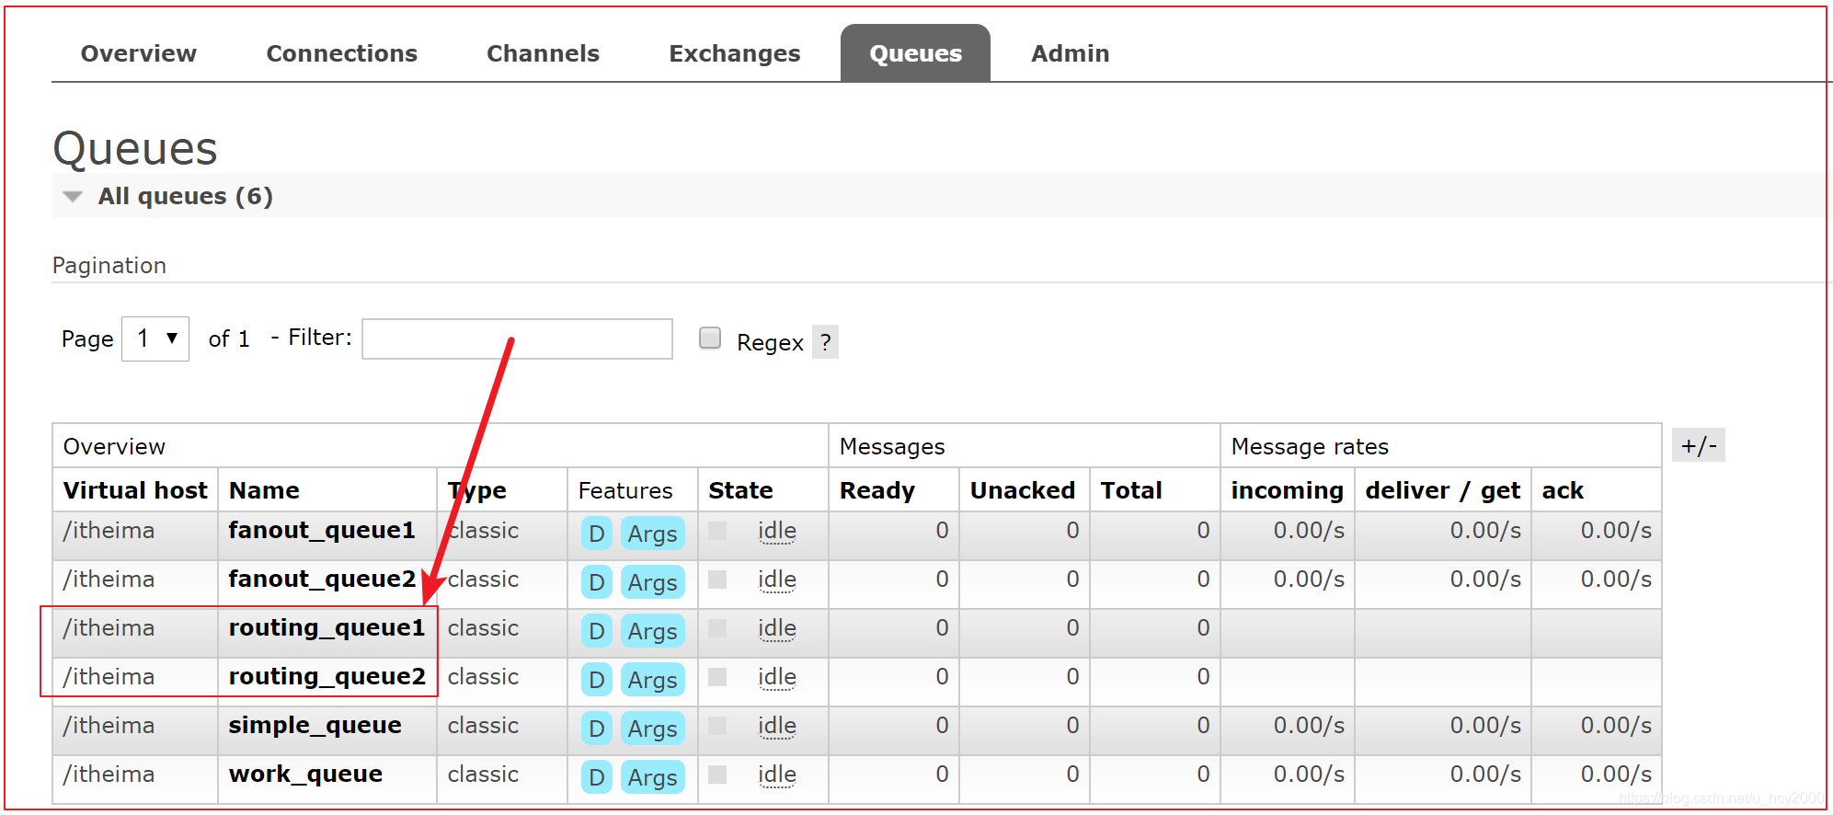The image size is (1833, 815).
Task: Open the fanout_queue1 queue
Action: tap(322, 531)
